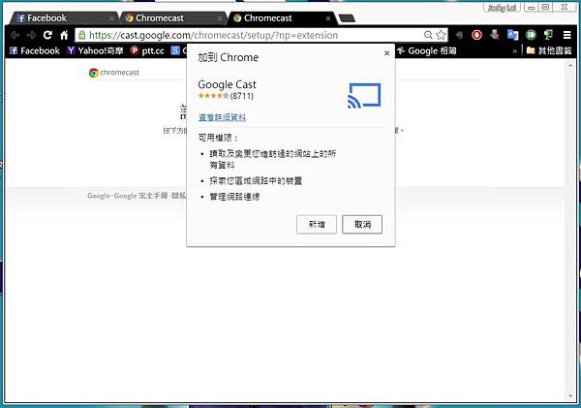This screenshot has width=581, height=408.
Task: Click the zoom magnifier in address bar
Action: pos(428,35)
